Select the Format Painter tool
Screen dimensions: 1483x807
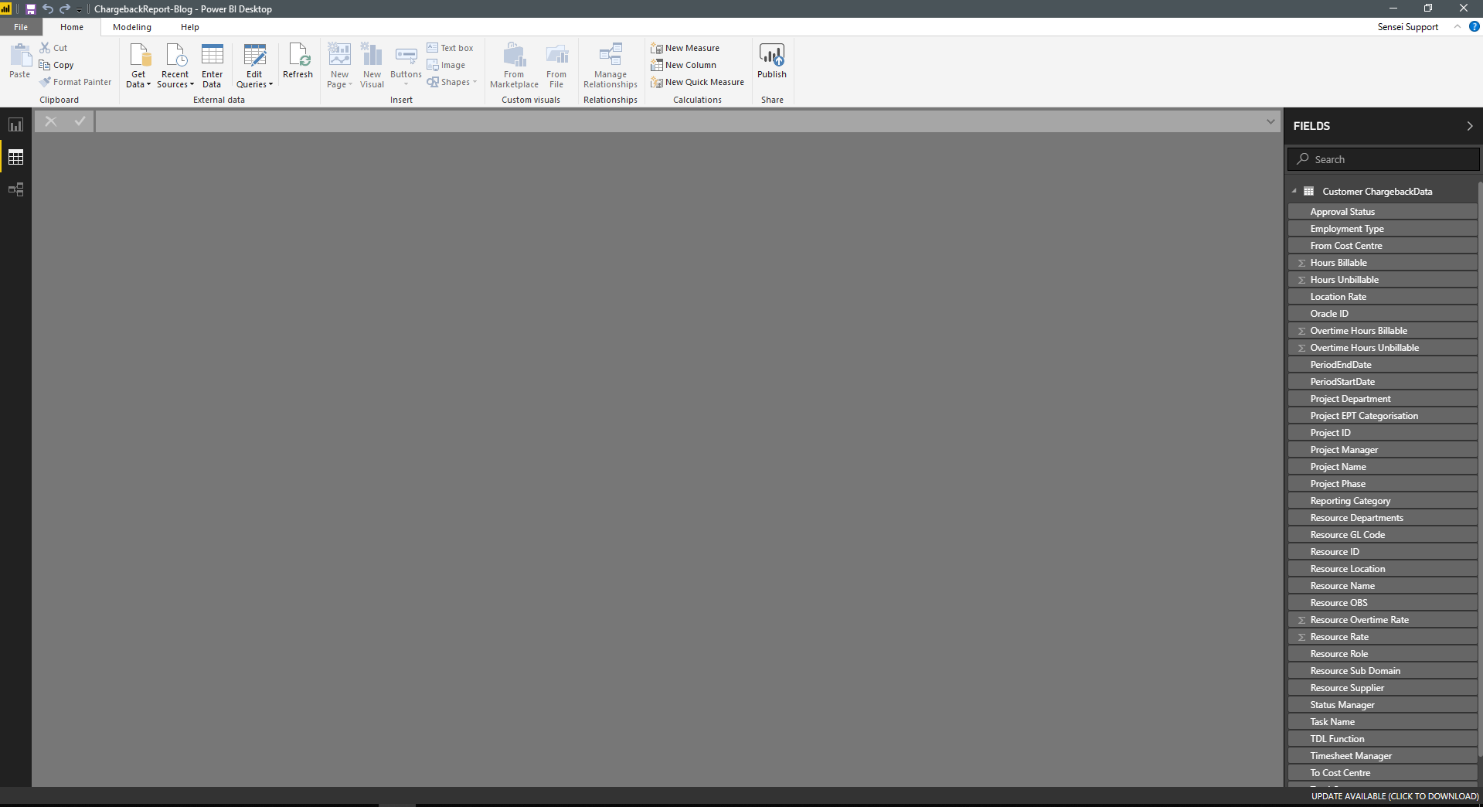(76, 82)
